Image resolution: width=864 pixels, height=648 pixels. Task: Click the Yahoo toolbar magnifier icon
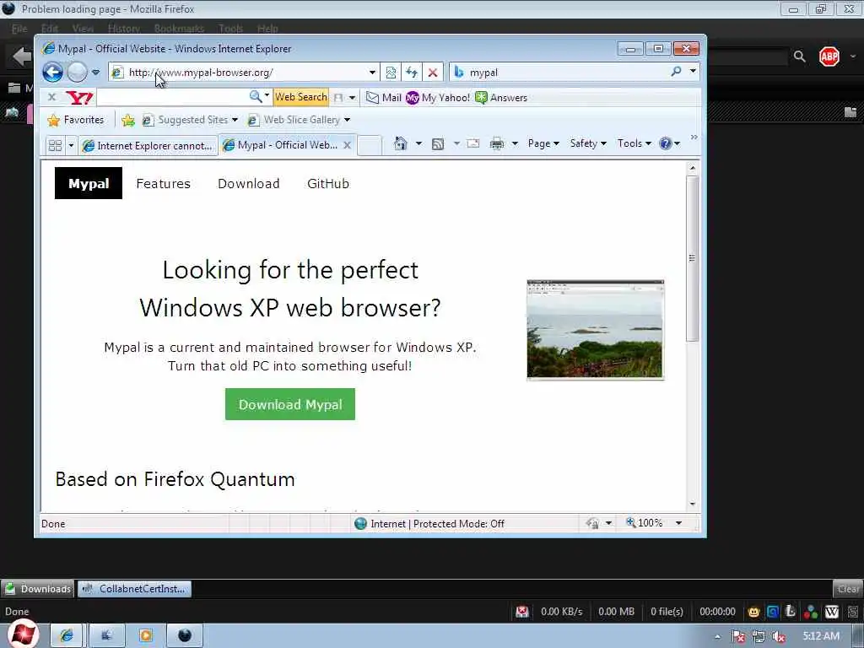tap(255, 96)
